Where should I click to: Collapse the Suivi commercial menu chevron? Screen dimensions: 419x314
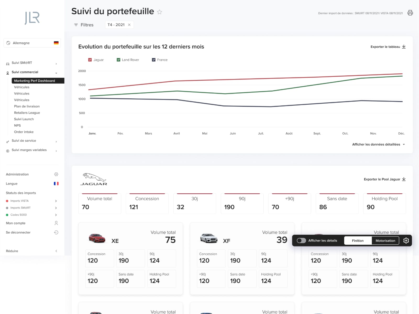tap(56, 73)
